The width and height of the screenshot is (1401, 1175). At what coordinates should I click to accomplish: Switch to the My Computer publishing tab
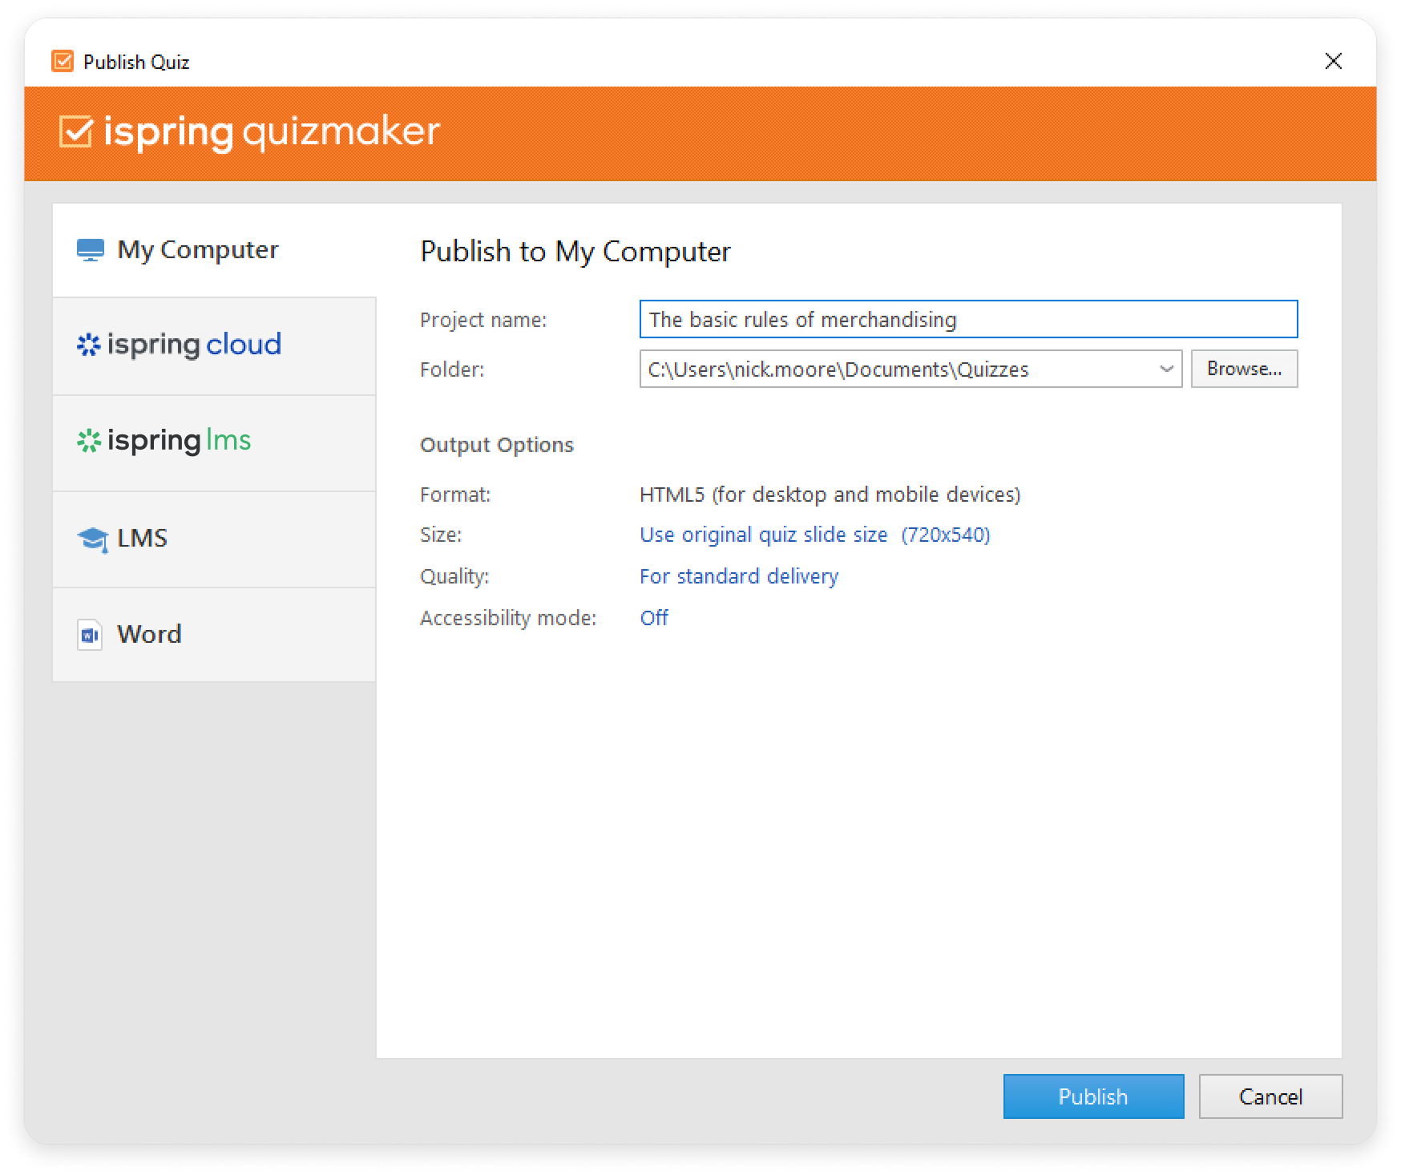coord(197,250)
